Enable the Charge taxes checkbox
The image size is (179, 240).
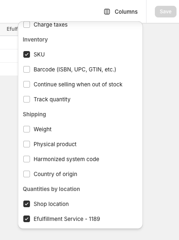(27, 24)
